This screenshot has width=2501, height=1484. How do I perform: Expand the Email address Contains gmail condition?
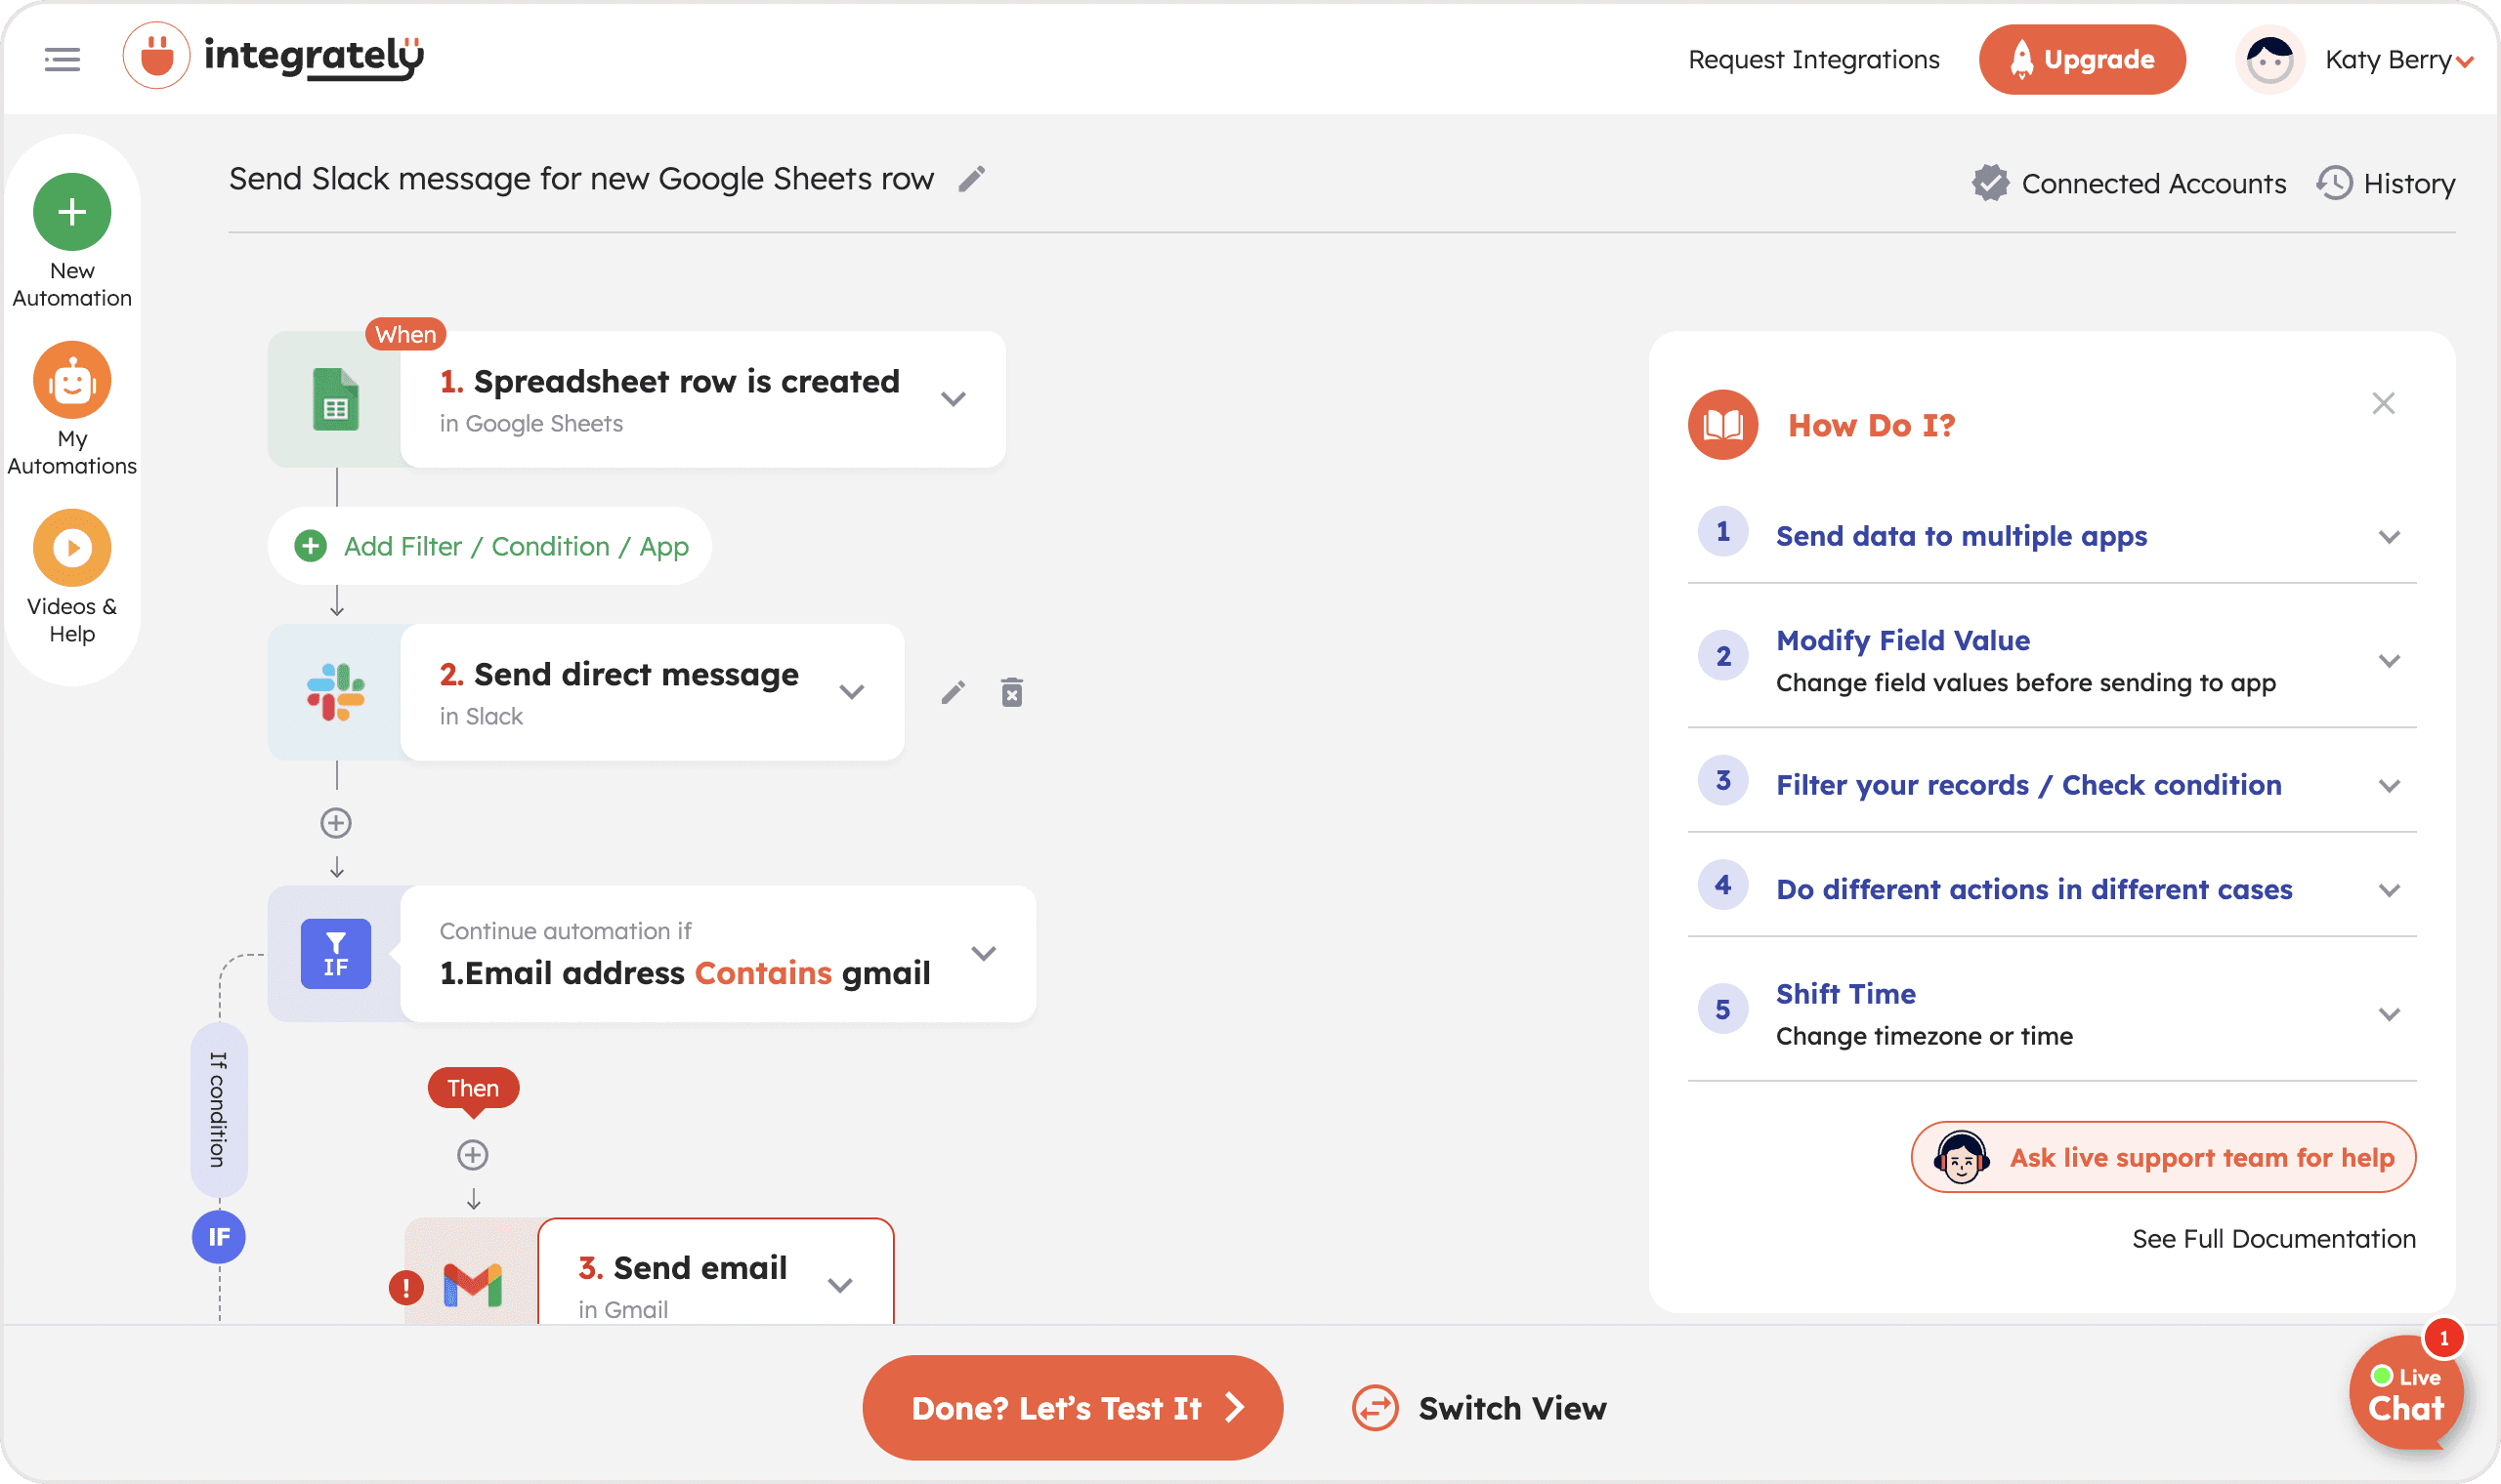click(x=985, y=954)
